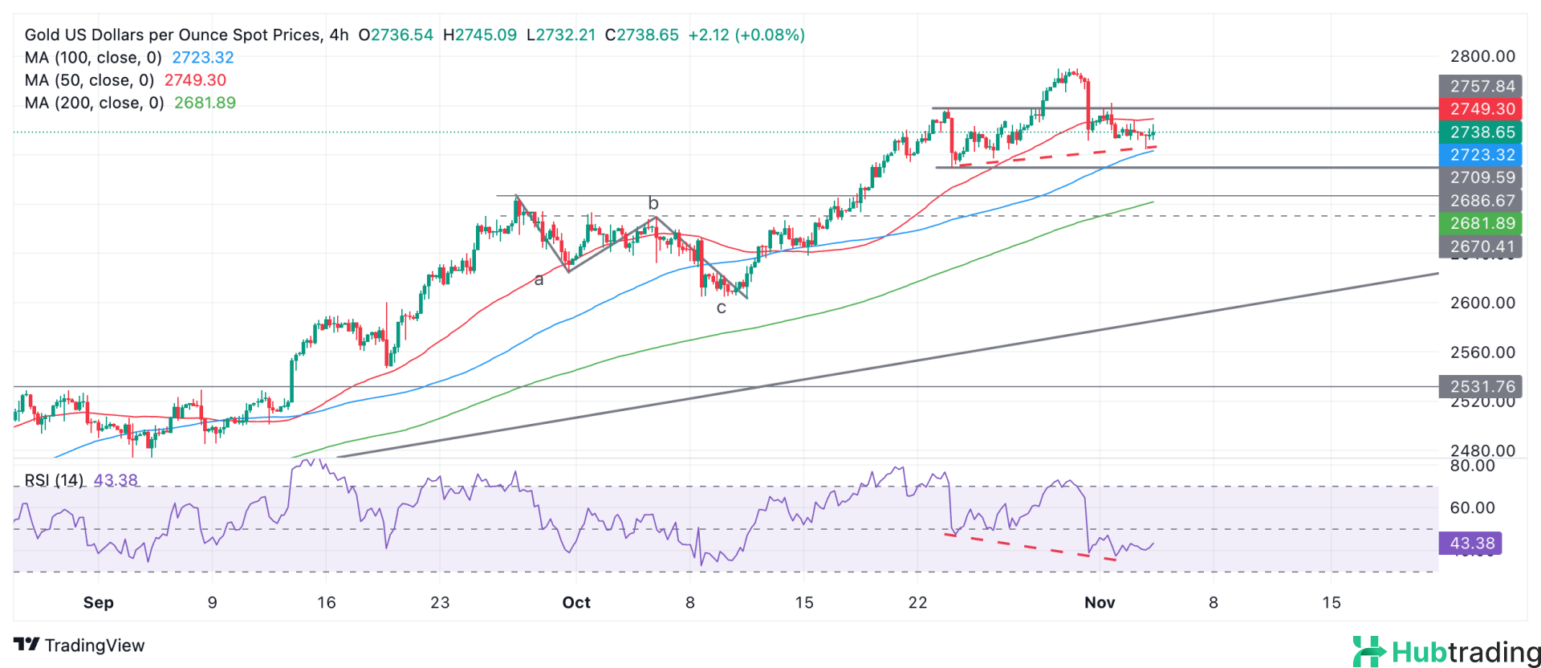Click the gray 2757.84 resistance level tag
The width and height of the screenshot is (1541, 668).
[x=1481, y=86]
